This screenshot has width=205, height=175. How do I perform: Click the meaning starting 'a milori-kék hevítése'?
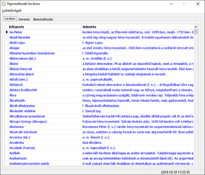pos(138,153)
